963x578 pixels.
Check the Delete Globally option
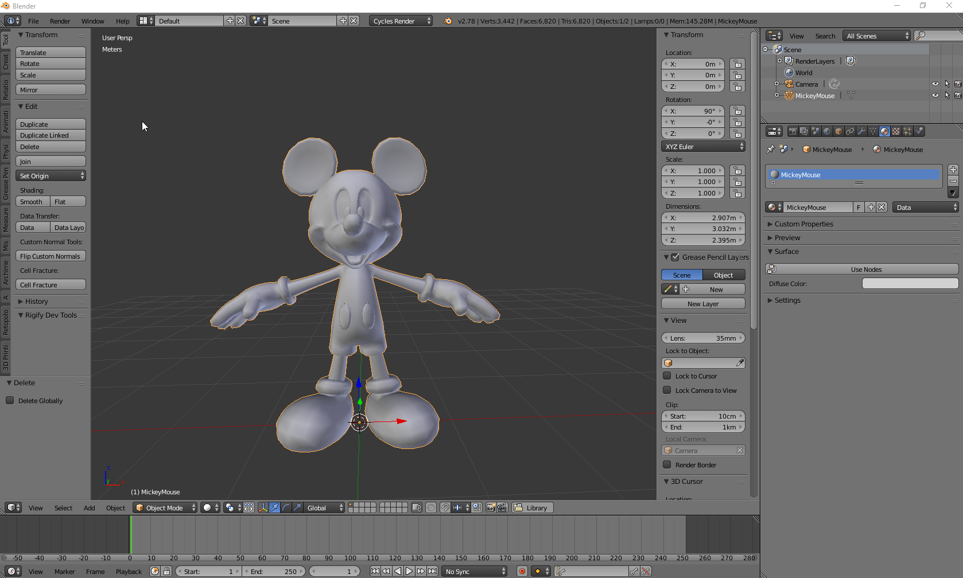pyautogui.click(x=10, y=401)
